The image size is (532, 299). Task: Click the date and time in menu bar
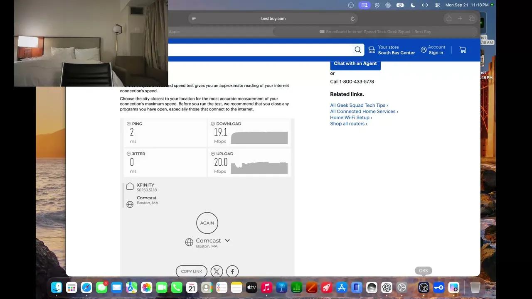tap(467, 5)
